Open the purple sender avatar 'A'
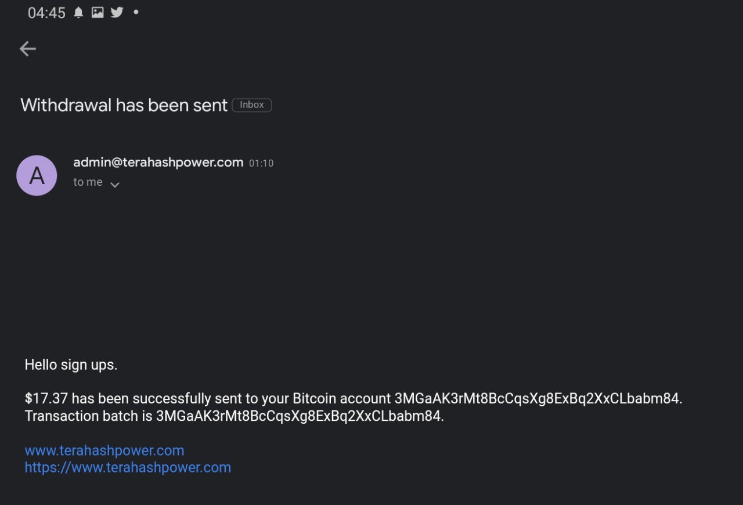Image resolution: width=743 pixels, height=505 pixels. [37, 175]
